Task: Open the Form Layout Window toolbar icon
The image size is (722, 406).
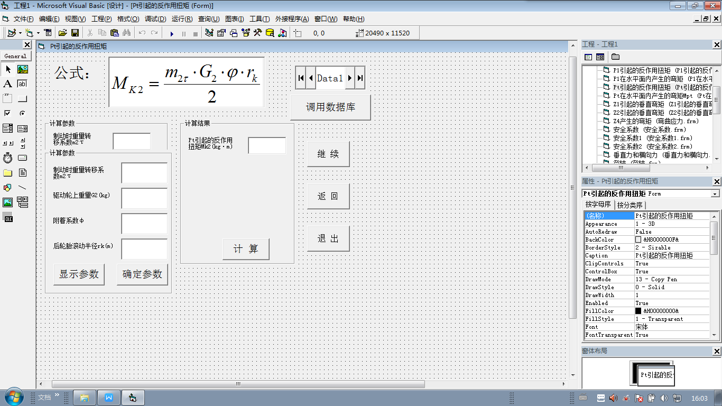Action: (x=234, y=33)
